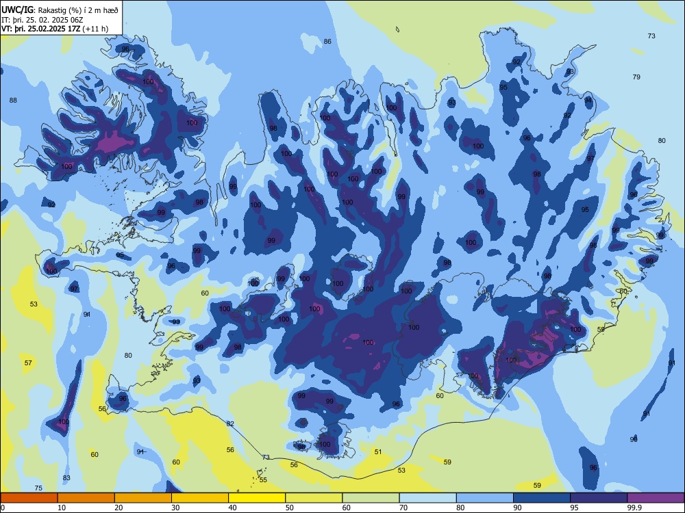This screenshot has height=513, width=685.
Task: Choose the light green 60–70 legend swatch
Action: tap(371, 498)
